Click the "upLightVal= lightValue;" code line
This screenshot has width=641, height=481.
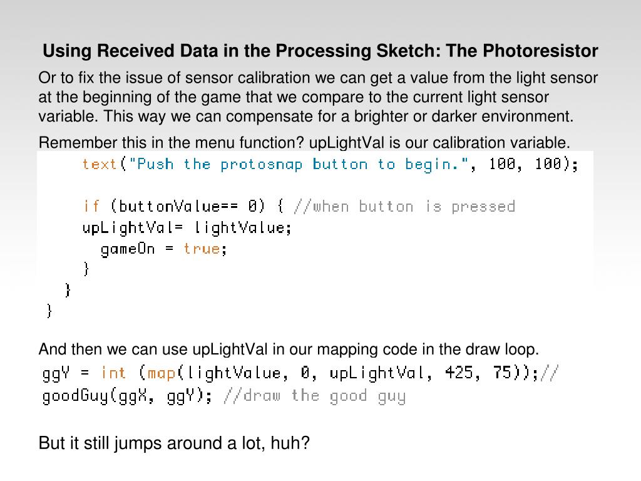187,227
